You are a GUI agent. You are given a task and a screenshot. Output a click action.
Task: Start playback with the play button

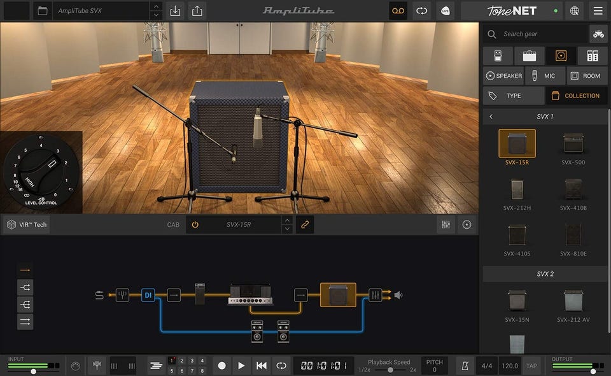[241, 366]
